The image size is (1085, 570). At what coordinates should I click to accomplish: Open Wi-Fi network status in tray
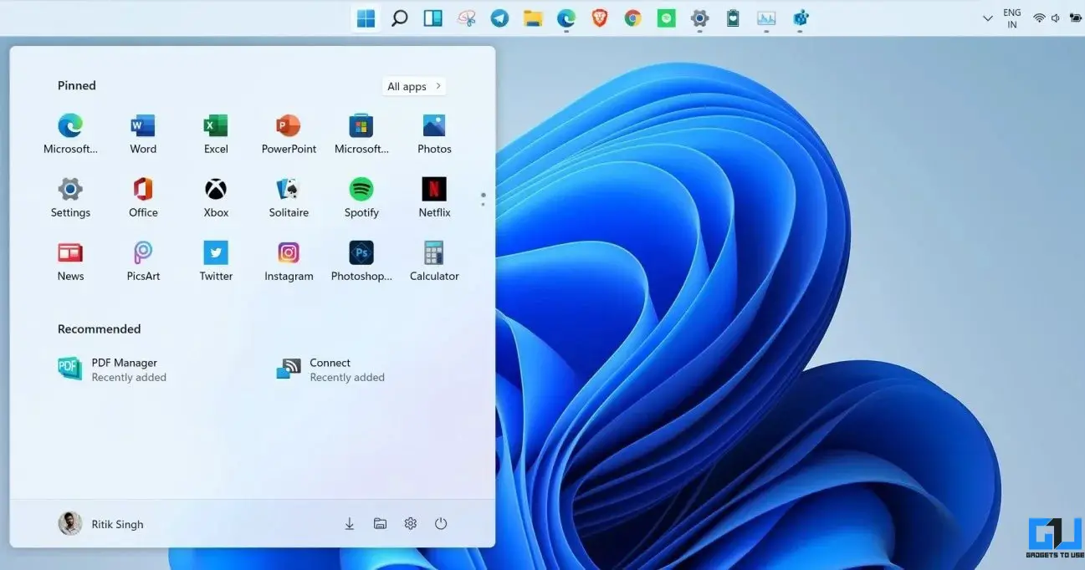[x=1039, y=18]
